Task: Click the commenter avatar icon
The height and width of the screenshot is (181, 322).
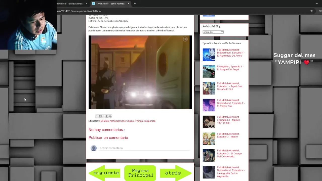Action: click(94, 148)
